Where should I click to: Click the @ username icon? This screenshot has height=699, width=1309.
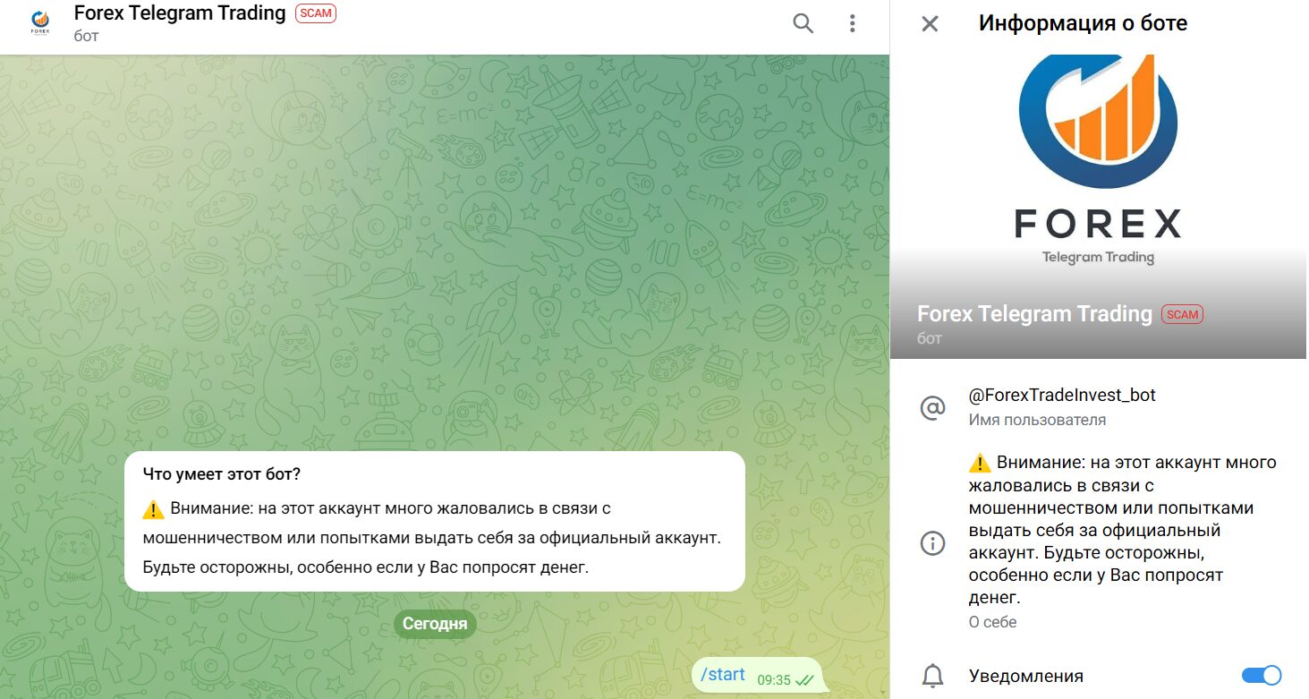pyautogui.click(x=932, y=408)
